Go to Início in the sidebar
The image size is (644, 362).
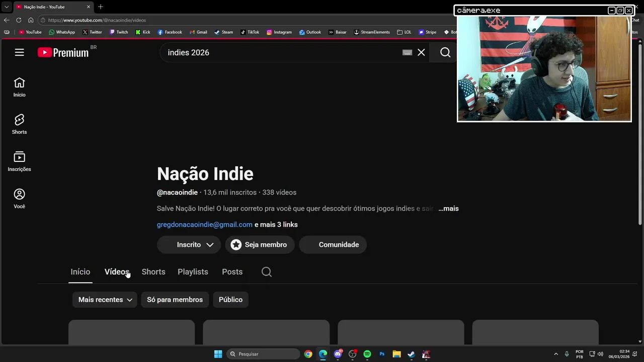[x=19, y=87]
